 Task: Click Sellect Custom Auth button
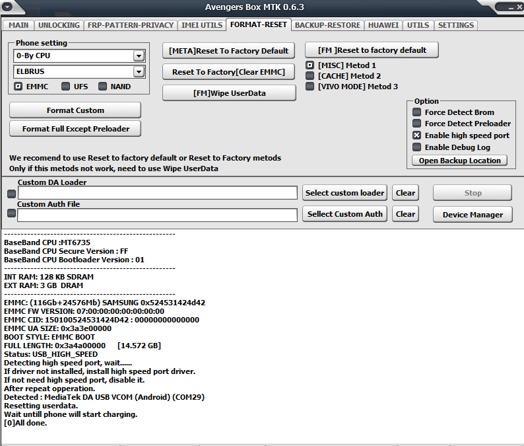[x=344, y=214]
